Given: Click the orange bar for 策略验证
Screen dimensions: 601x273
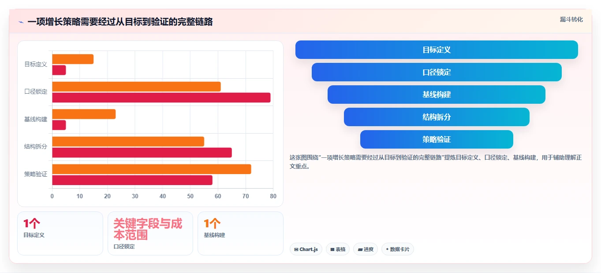Looking at the screenshot, I should click(152, 169).
